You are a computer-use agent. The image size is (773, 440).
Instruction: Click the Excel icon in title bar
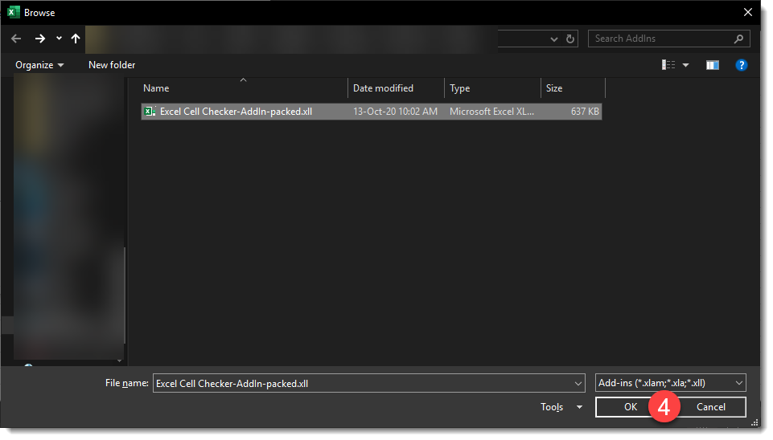point(14,12)
